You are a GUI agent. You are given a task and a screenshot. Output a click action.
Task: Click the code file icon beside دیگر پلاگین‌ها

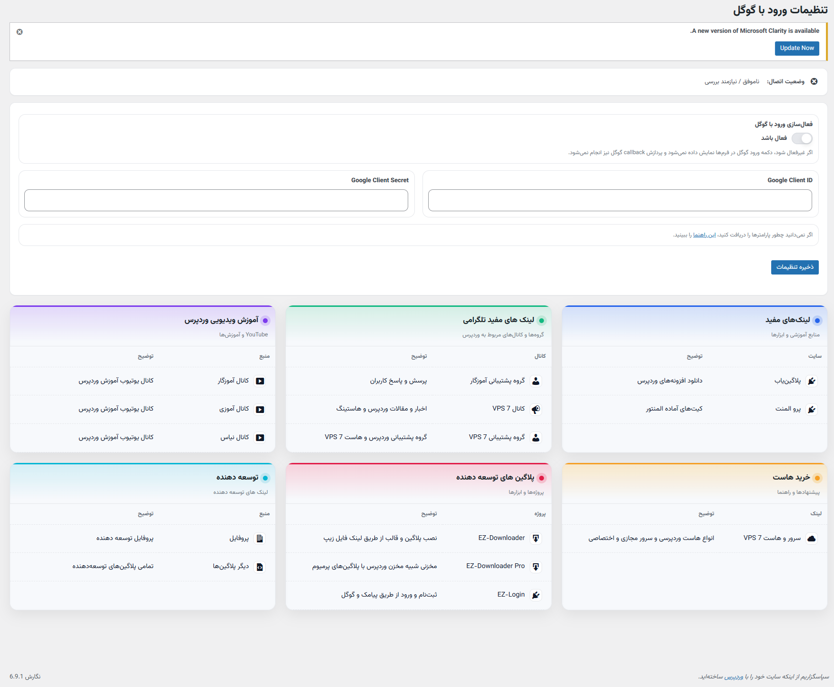(260, 567)
